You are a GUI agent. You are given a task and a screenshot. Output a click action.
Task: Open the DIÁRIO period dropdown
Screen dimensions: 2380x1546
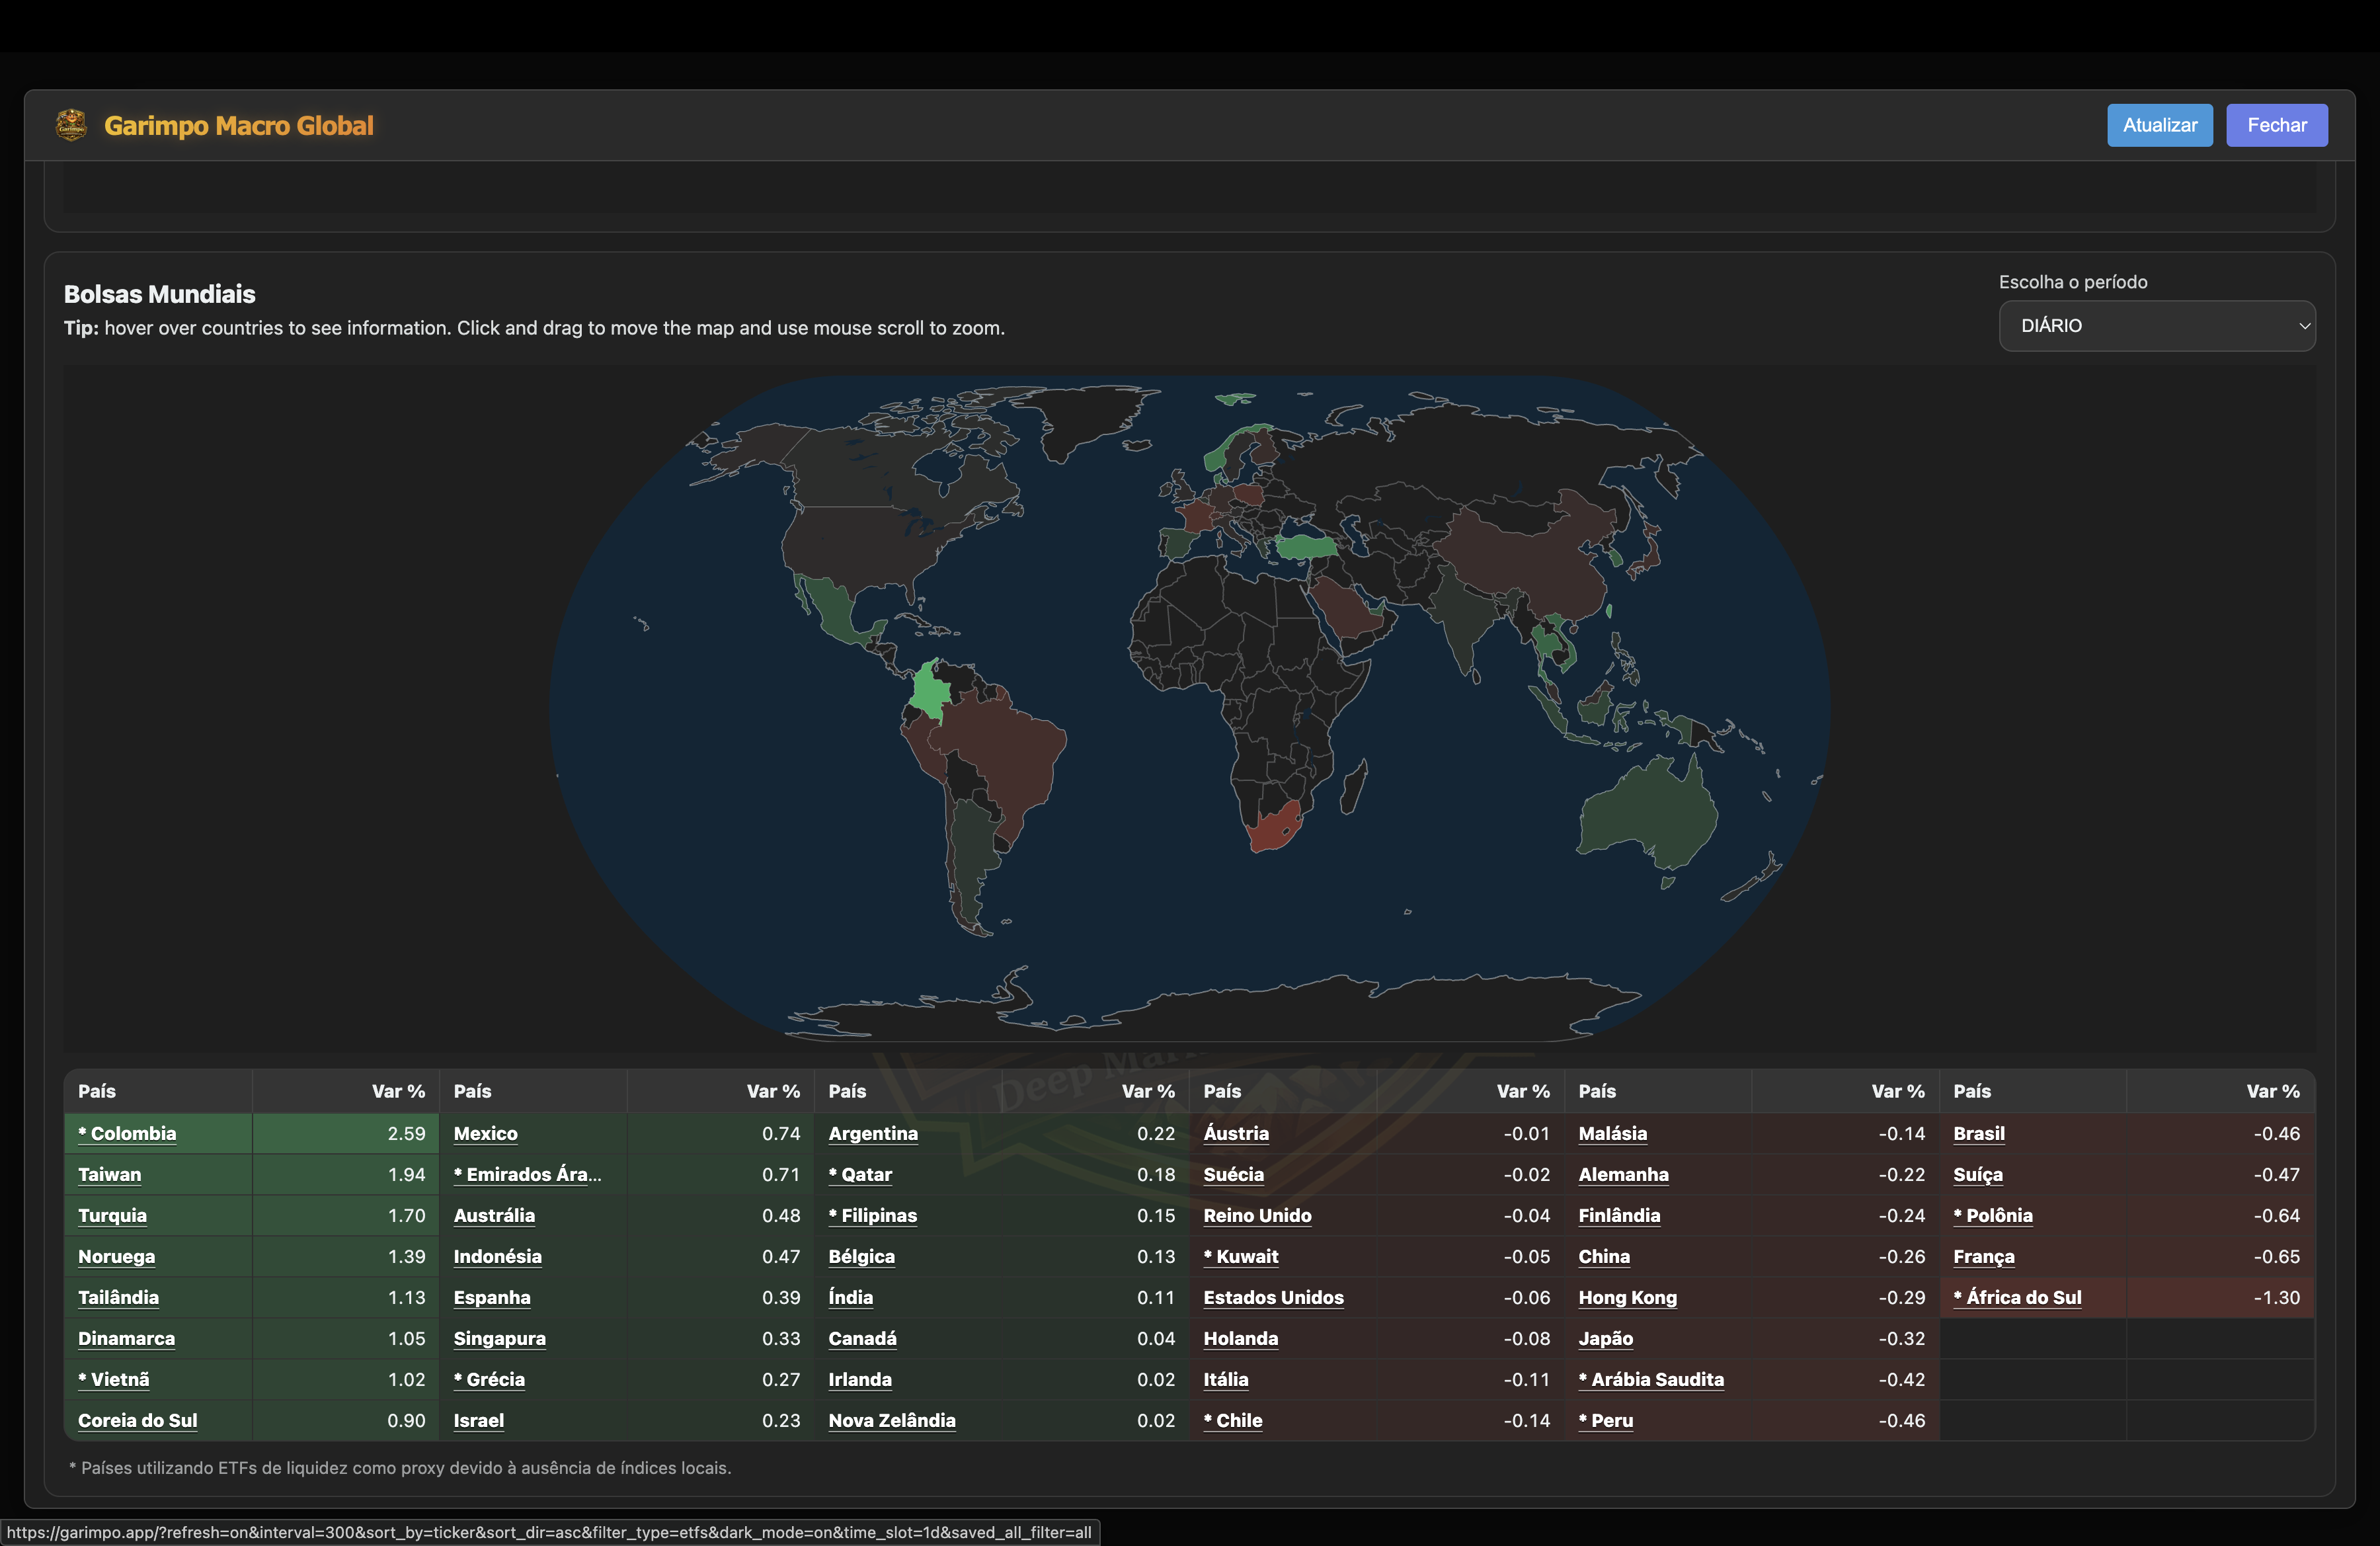[x=2156, y=325]
